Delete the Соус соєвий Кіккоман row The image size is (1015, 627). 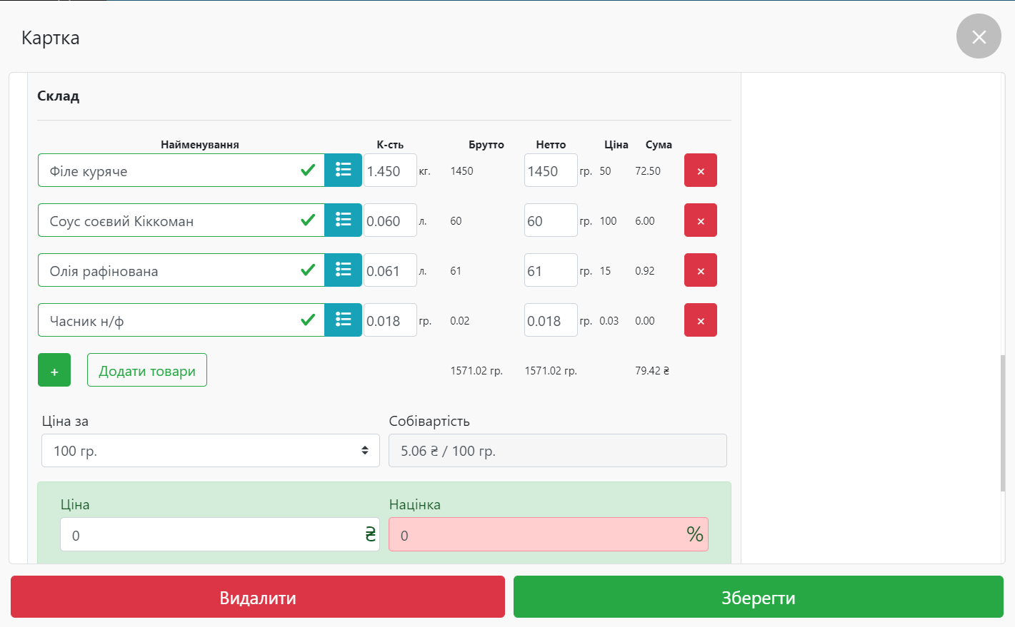[700, 220]
